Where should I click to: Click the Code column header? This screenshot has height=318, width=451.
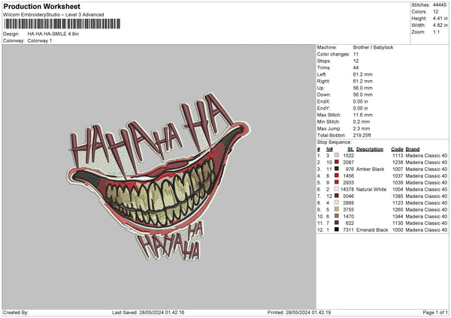[398, 149]
